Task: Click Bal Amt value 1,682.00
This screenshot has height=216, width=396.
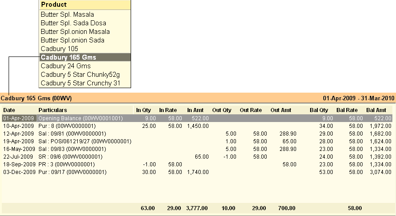Action: tap(380, 133)
